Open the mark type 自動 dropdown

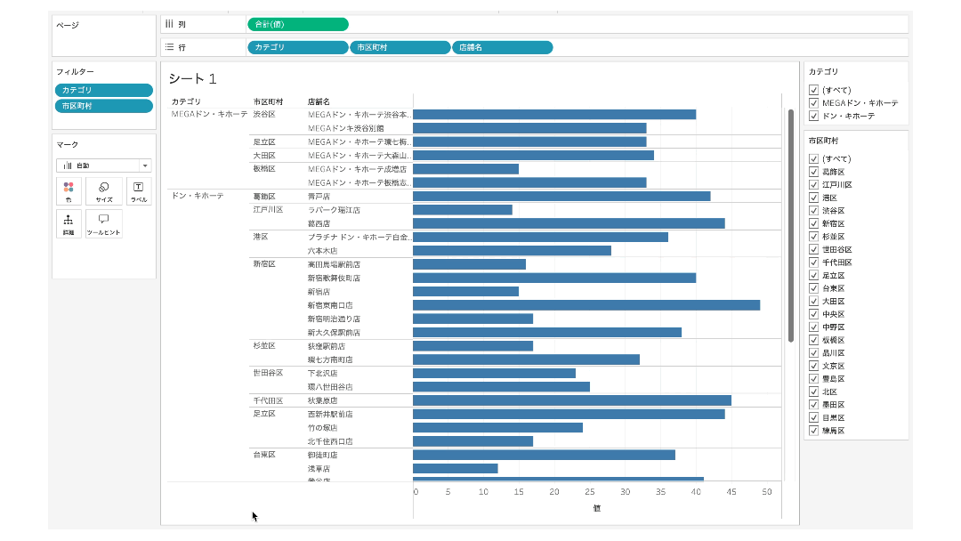click(x=103, y=166)
